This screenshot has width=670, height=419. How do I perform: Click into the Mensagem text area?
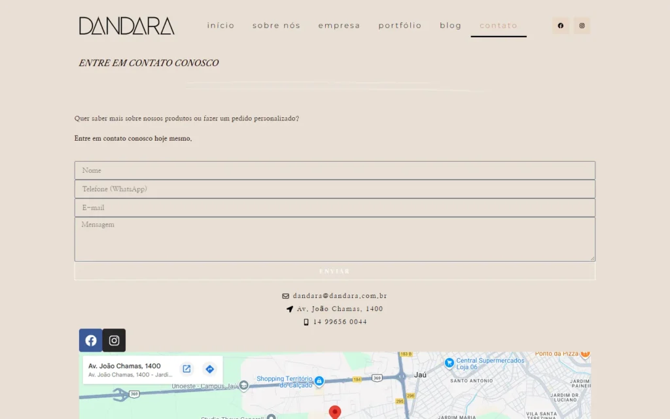click(x=335, y=239)
